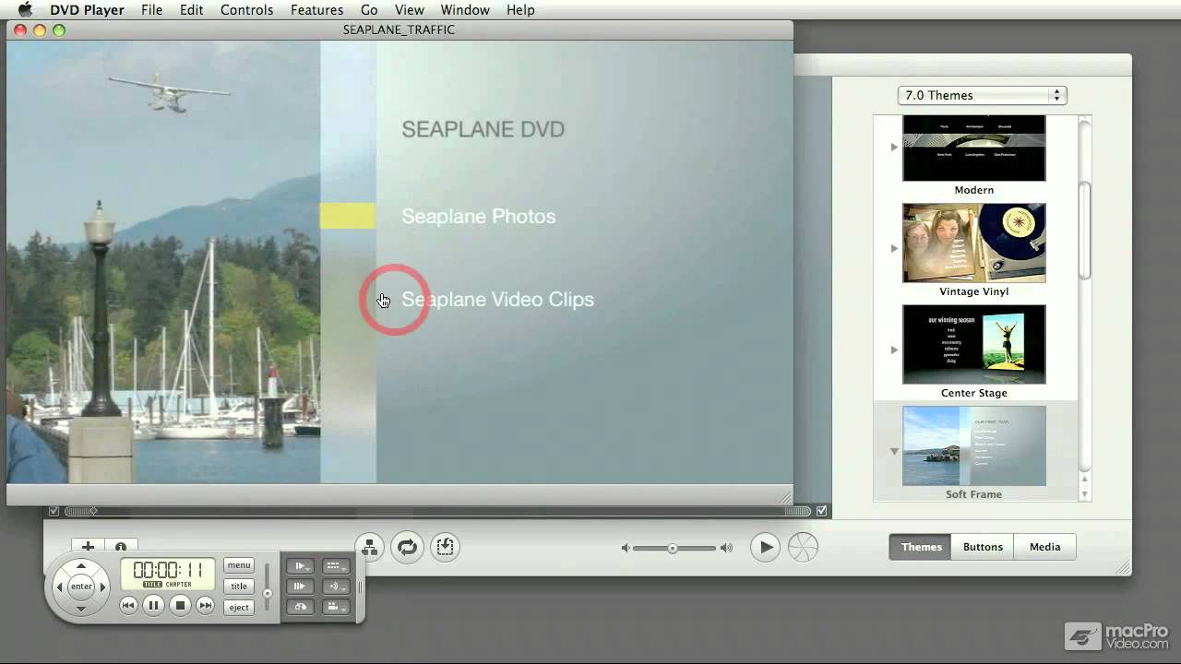Viewport: 1181px width, 664px height.
Task: Click the SEAPLANE DVD title text
Action: pos(483,129)
